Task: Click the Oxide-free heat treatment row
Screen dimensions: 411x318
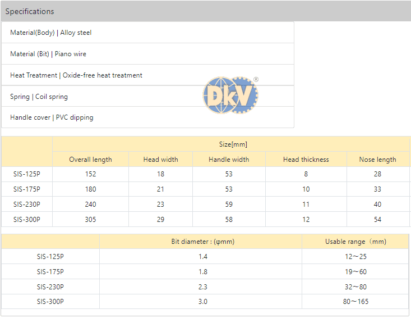Action: click(x=76, y=75)
